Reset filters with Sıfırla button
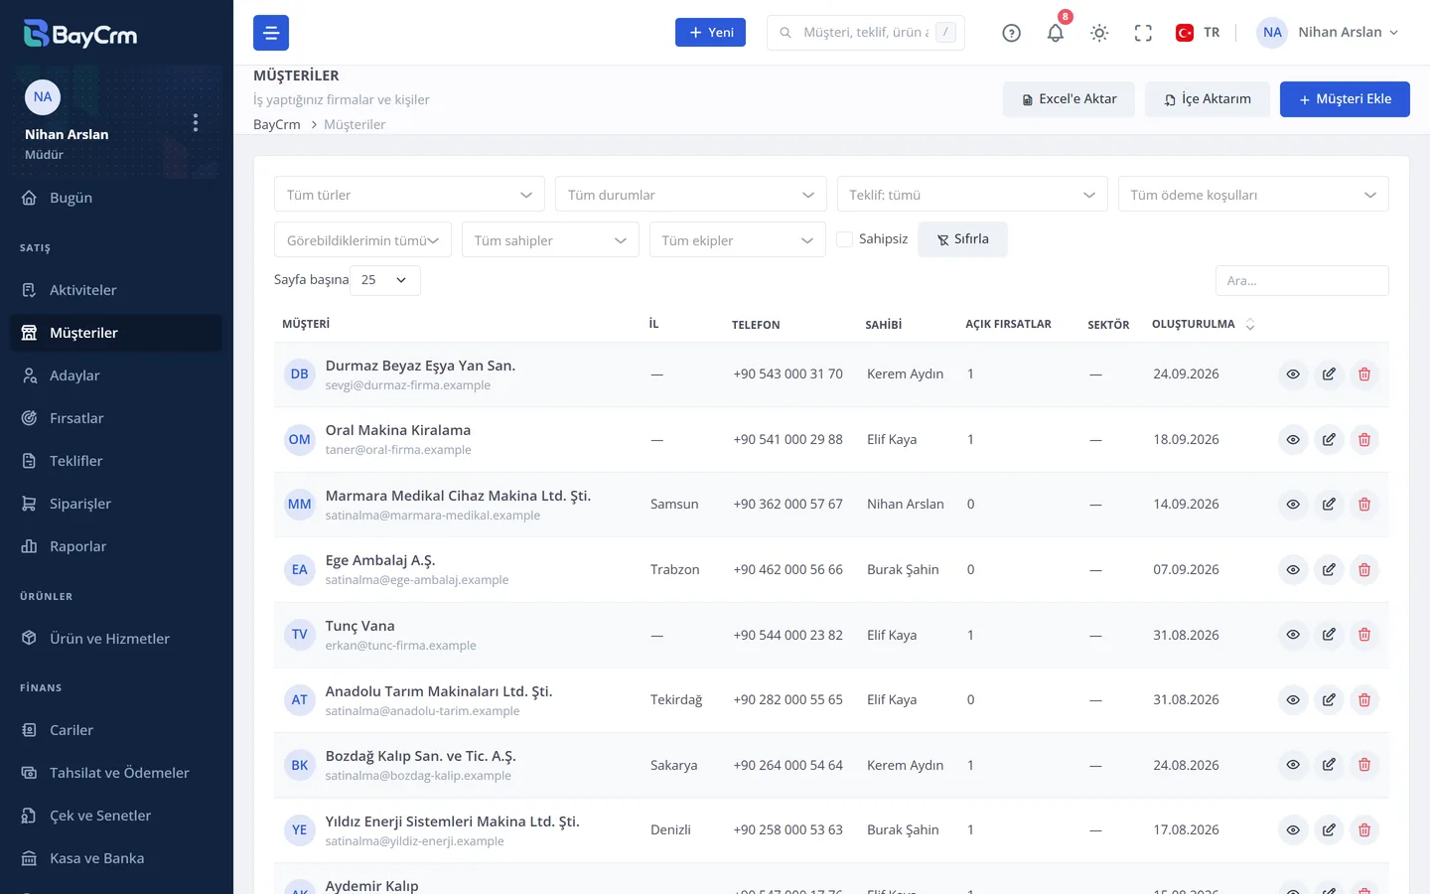The image size is (1430, 894). coord(962,239)
